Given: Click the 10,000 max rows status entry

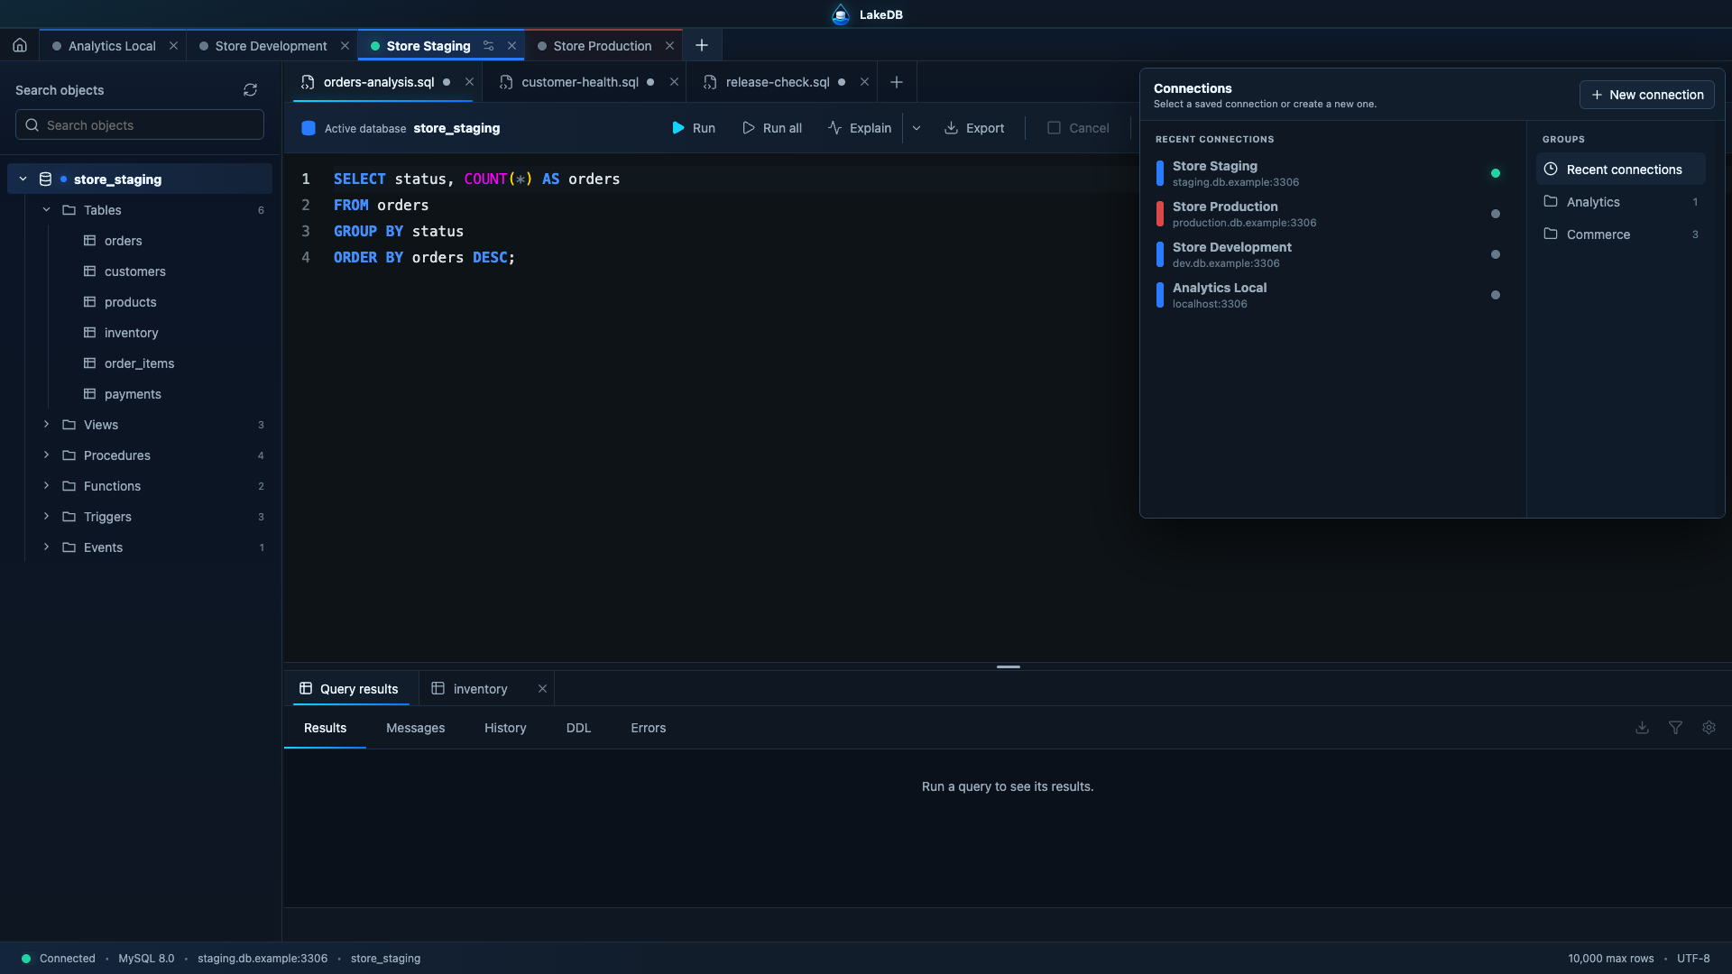Looking at the screenshot, I should [1610, 959].
